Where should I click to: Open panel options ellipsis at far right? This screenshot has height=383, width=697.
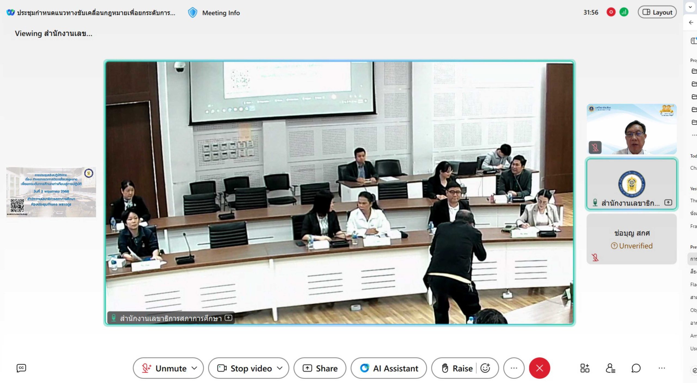tap(662, 368)
